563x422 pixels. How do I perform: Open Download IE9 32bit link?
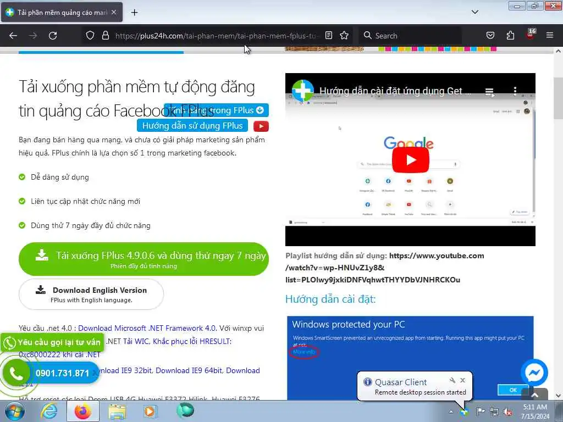pyautogui.click(x=125, y=370)
